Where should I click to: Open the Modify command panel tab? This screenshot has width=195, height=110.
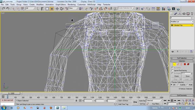(x=175, y=14)
